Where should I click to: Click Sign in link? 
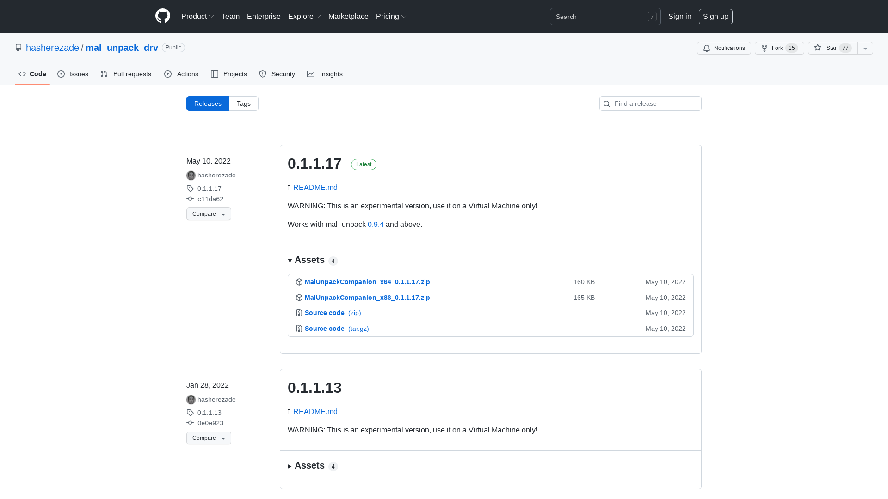pos(680,17)
